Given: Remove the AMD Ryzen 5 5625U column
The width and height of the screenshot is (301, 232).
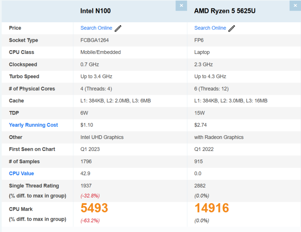Looking at the screenshot, I should (295, 6).
